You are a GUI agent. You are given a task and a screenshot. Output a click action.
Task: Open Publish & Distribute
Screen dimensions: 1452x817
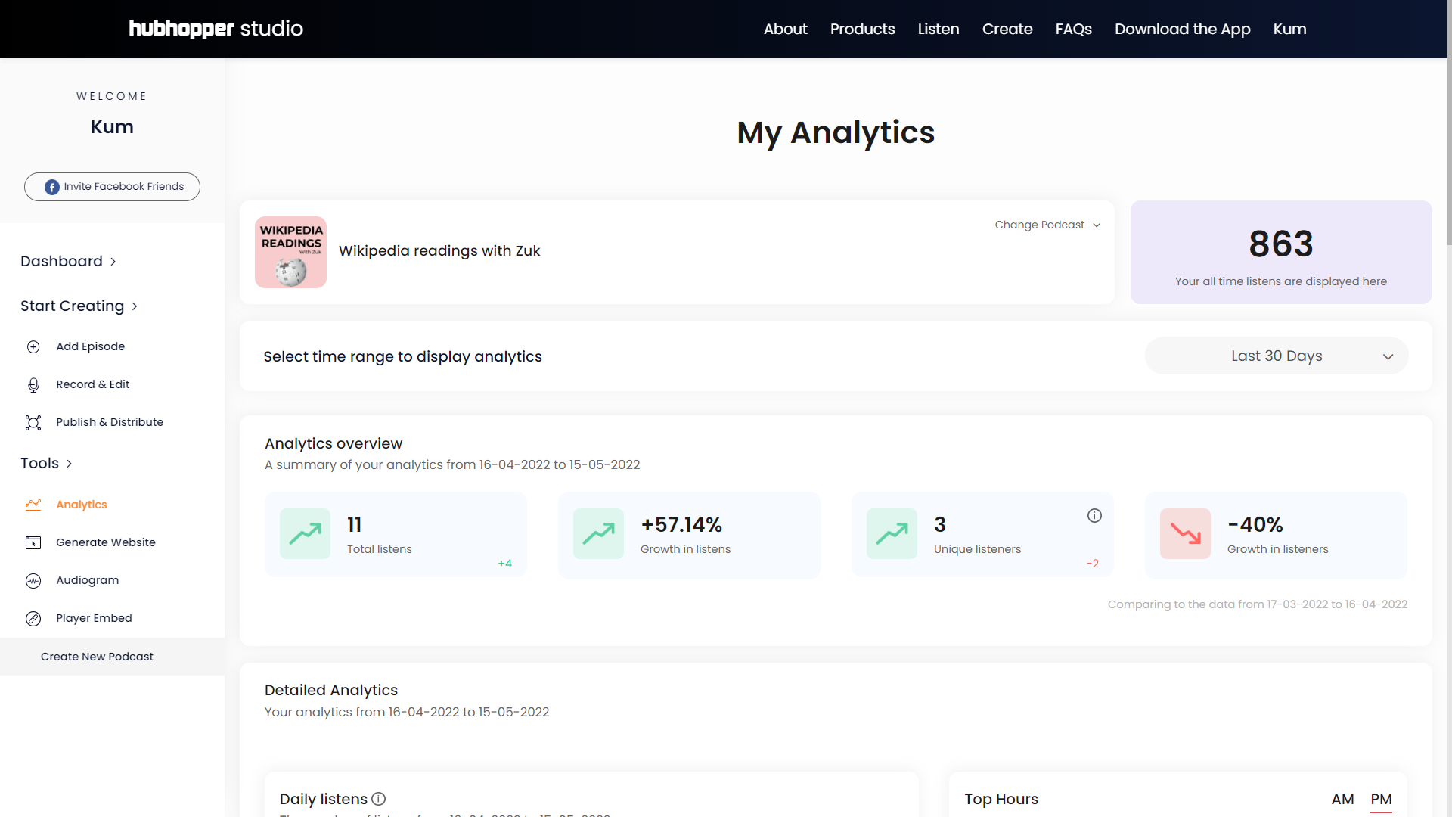[109, 422]
